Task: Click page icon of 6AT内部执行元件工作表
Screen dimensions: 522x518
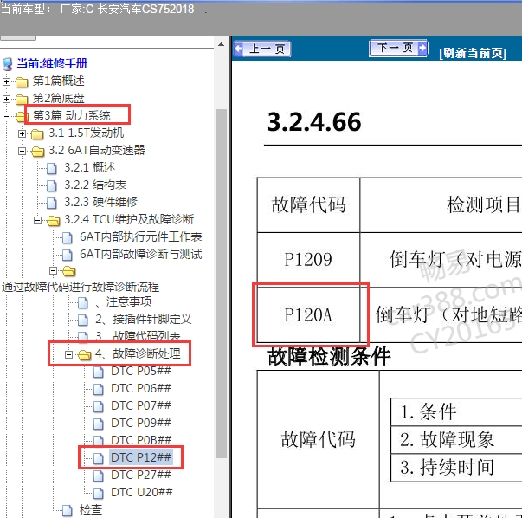Action: tap(68, 237)
